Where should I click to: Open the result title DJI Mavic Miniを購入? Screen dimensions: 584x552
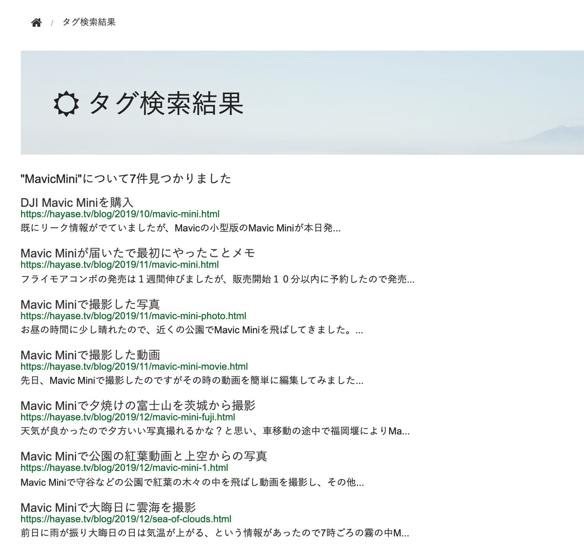[77, 202]
